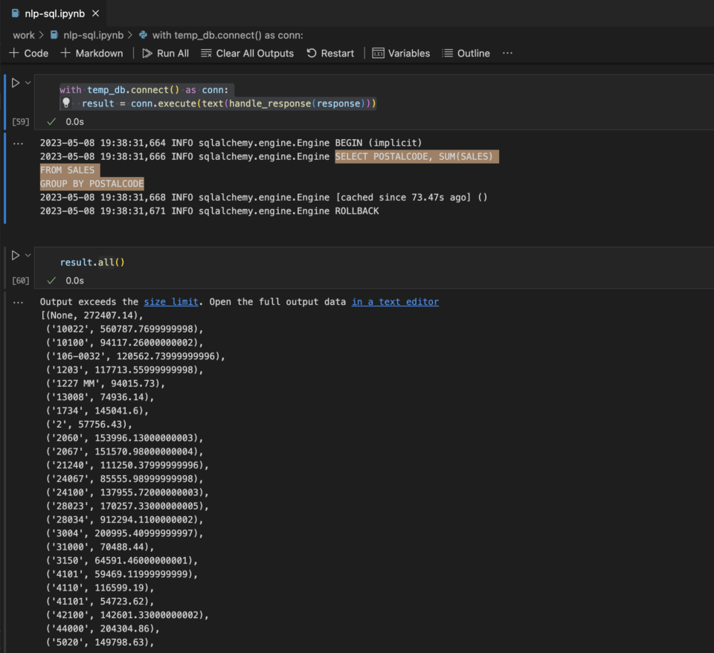The height and width of the screenshot is (653, 714).
Task: Click the '1227 MM' output row
Action: pyautogui.click(x=106, y=384)
